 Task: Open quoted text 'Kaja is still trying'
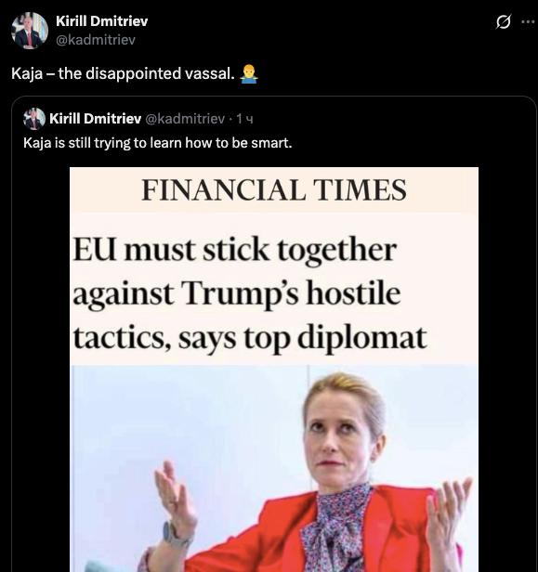click(x=158, y=143)
